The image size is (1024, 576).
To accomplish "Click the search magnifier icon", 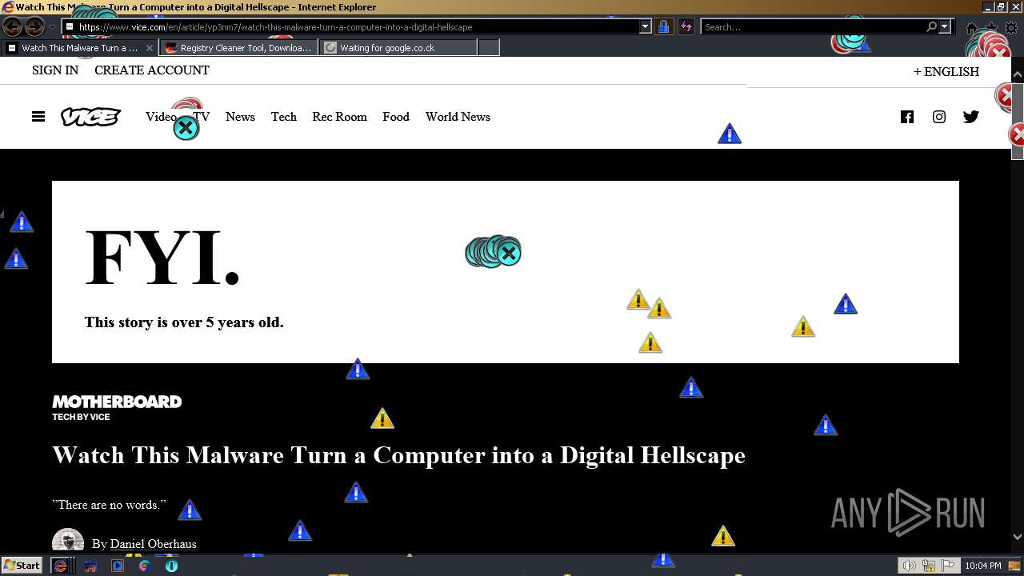I will pyautogui.click(x=931, y=26).
